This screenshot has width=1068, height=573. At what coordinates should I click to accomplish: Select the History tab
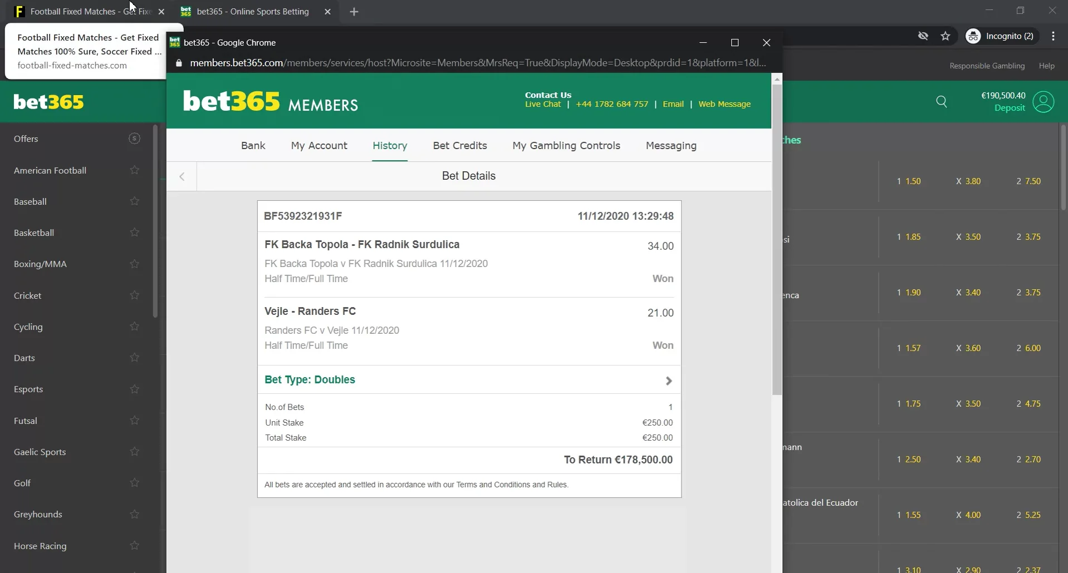pyautogui.click(x=390, y=146)
